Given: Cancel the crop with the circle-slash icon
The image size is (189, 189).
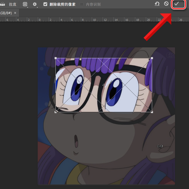Looking at the screenshot, I should [166, 4].
